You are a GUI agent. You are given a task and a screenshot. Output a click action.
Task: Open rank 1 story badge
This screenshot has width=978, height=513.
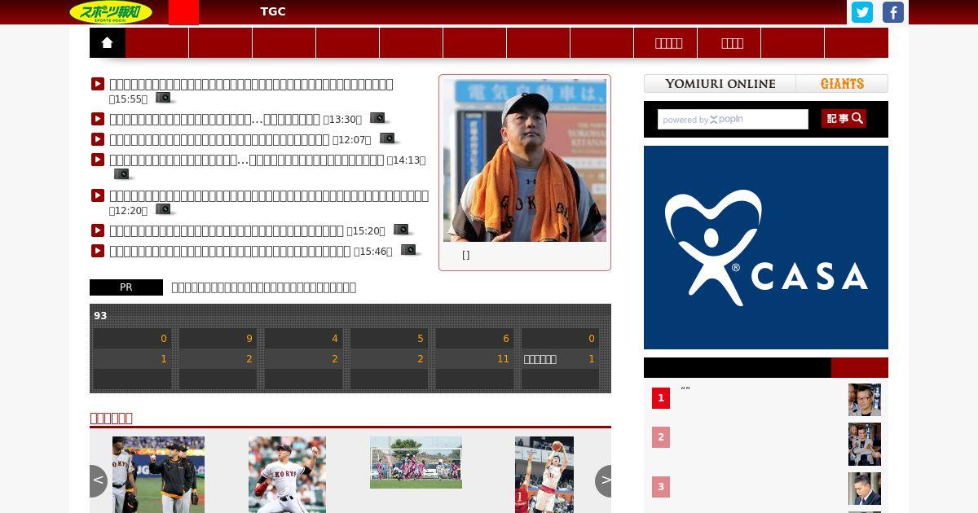pyautogui.click(x=661, y=398)
